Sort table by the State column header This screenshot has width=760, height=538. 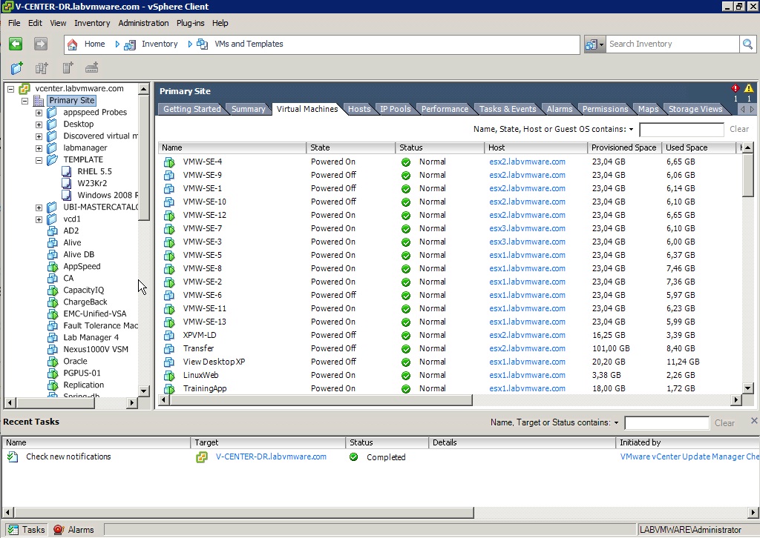pyautogui.click(x=350, y=147)
